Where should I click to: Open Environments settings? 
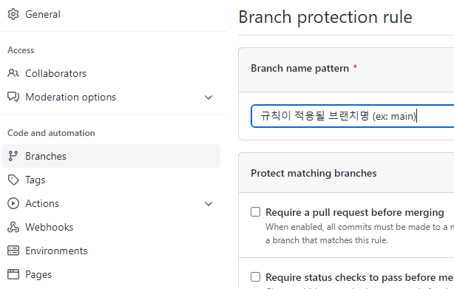(56, 251)
